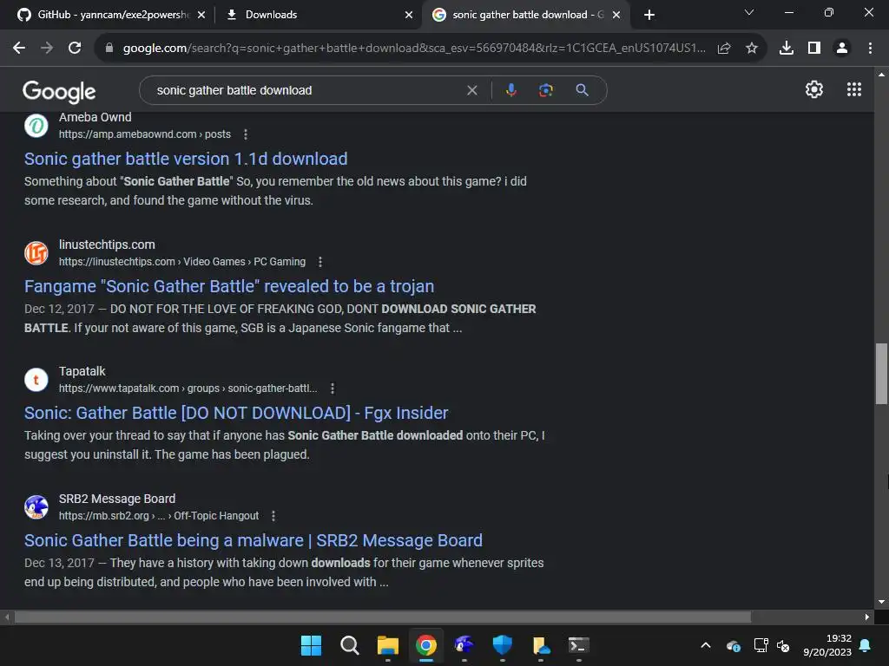The width and height of the screenshot is (889, 666).
Task: Open taskbar Search
Action: pyautogui.click(x=349, y=645)
